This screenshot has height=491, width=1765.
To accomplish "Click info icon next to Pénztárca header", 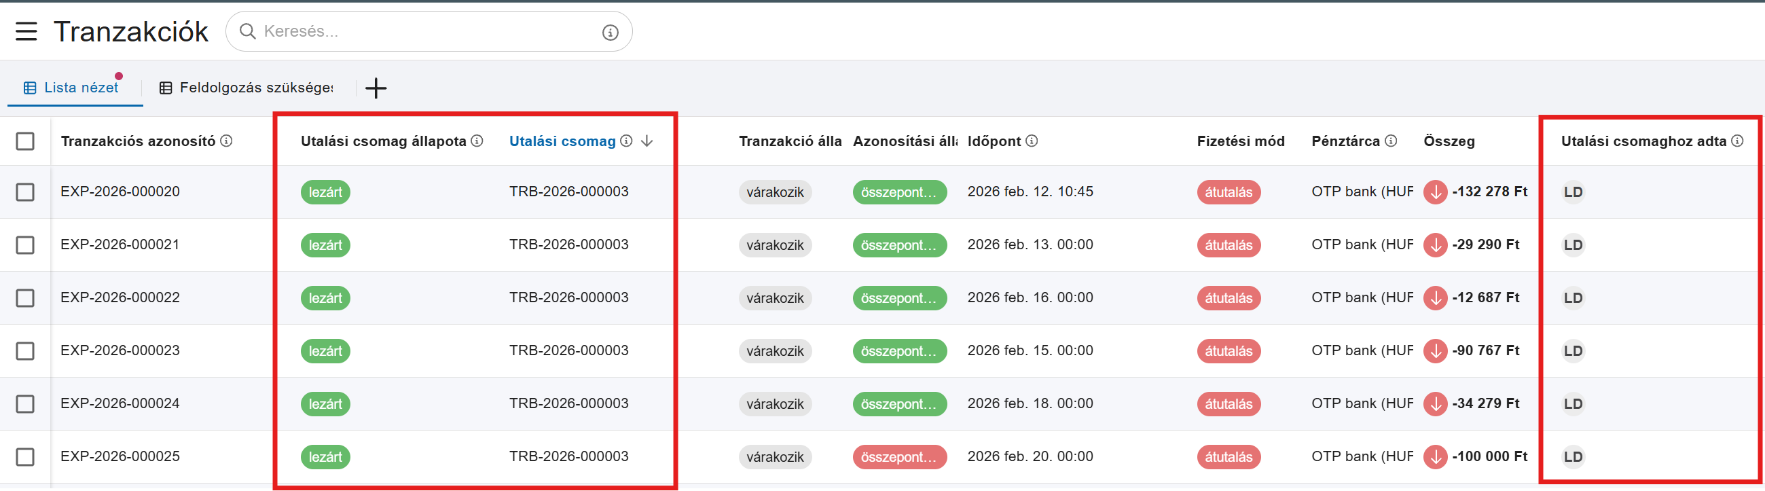I will [1390, 141].
